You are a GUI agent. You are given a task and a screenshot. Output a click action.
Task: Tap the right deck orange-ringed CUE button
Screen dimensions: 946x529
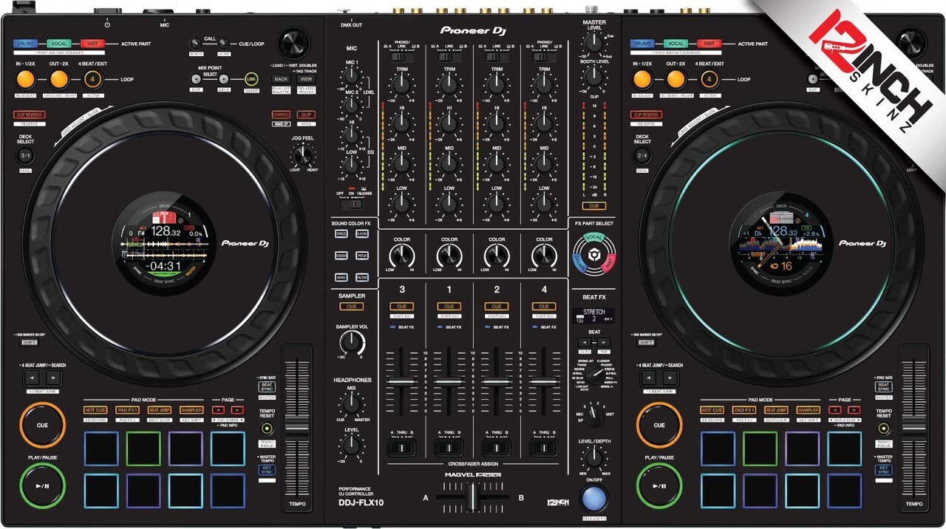(x=659, y=425)
